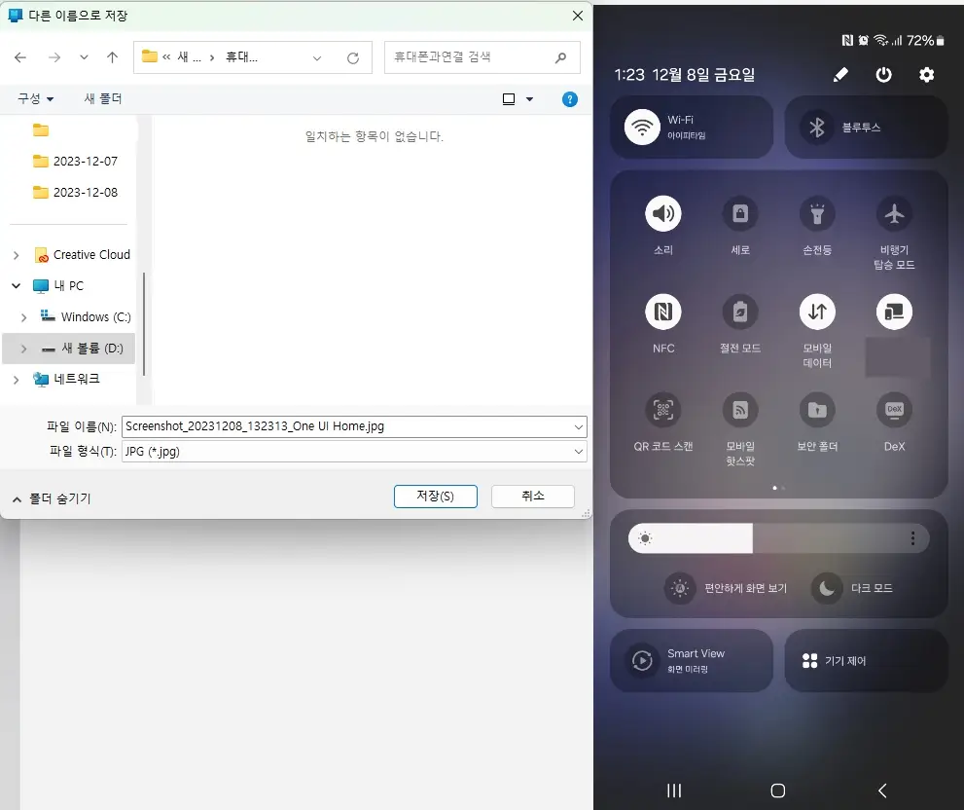Launch 보안 폴더 secure folder
This screenshot has width=964, height=810.
click(x=817, y=409)
